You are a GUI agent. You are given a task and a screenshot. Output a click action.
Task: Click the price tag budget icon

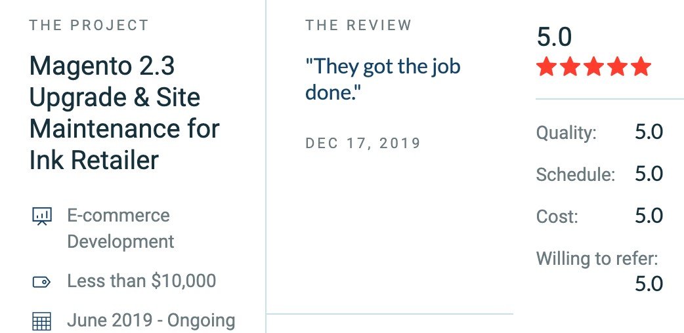(42, 283)
